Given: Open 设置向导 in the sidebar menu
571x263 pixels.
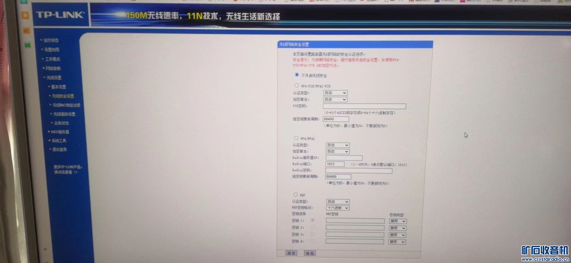Looking at the screenshot, I should (52, 50).
